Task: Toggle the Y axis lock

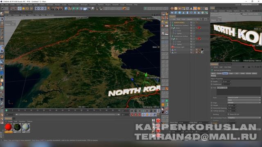Action: tap(40, 9)
